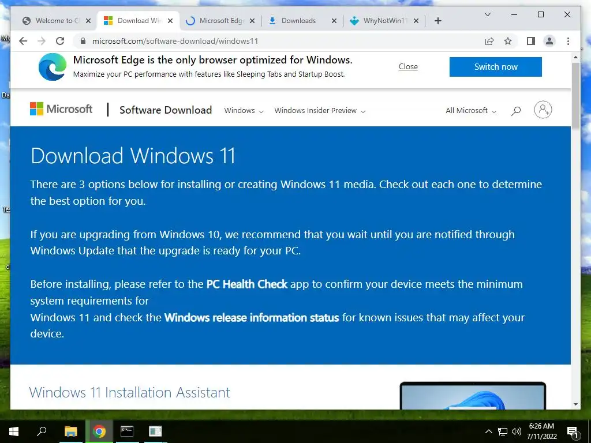Click the tab search chevron in title bar
The height and width of the screenshot is (443, 591).
coord(487,14)
